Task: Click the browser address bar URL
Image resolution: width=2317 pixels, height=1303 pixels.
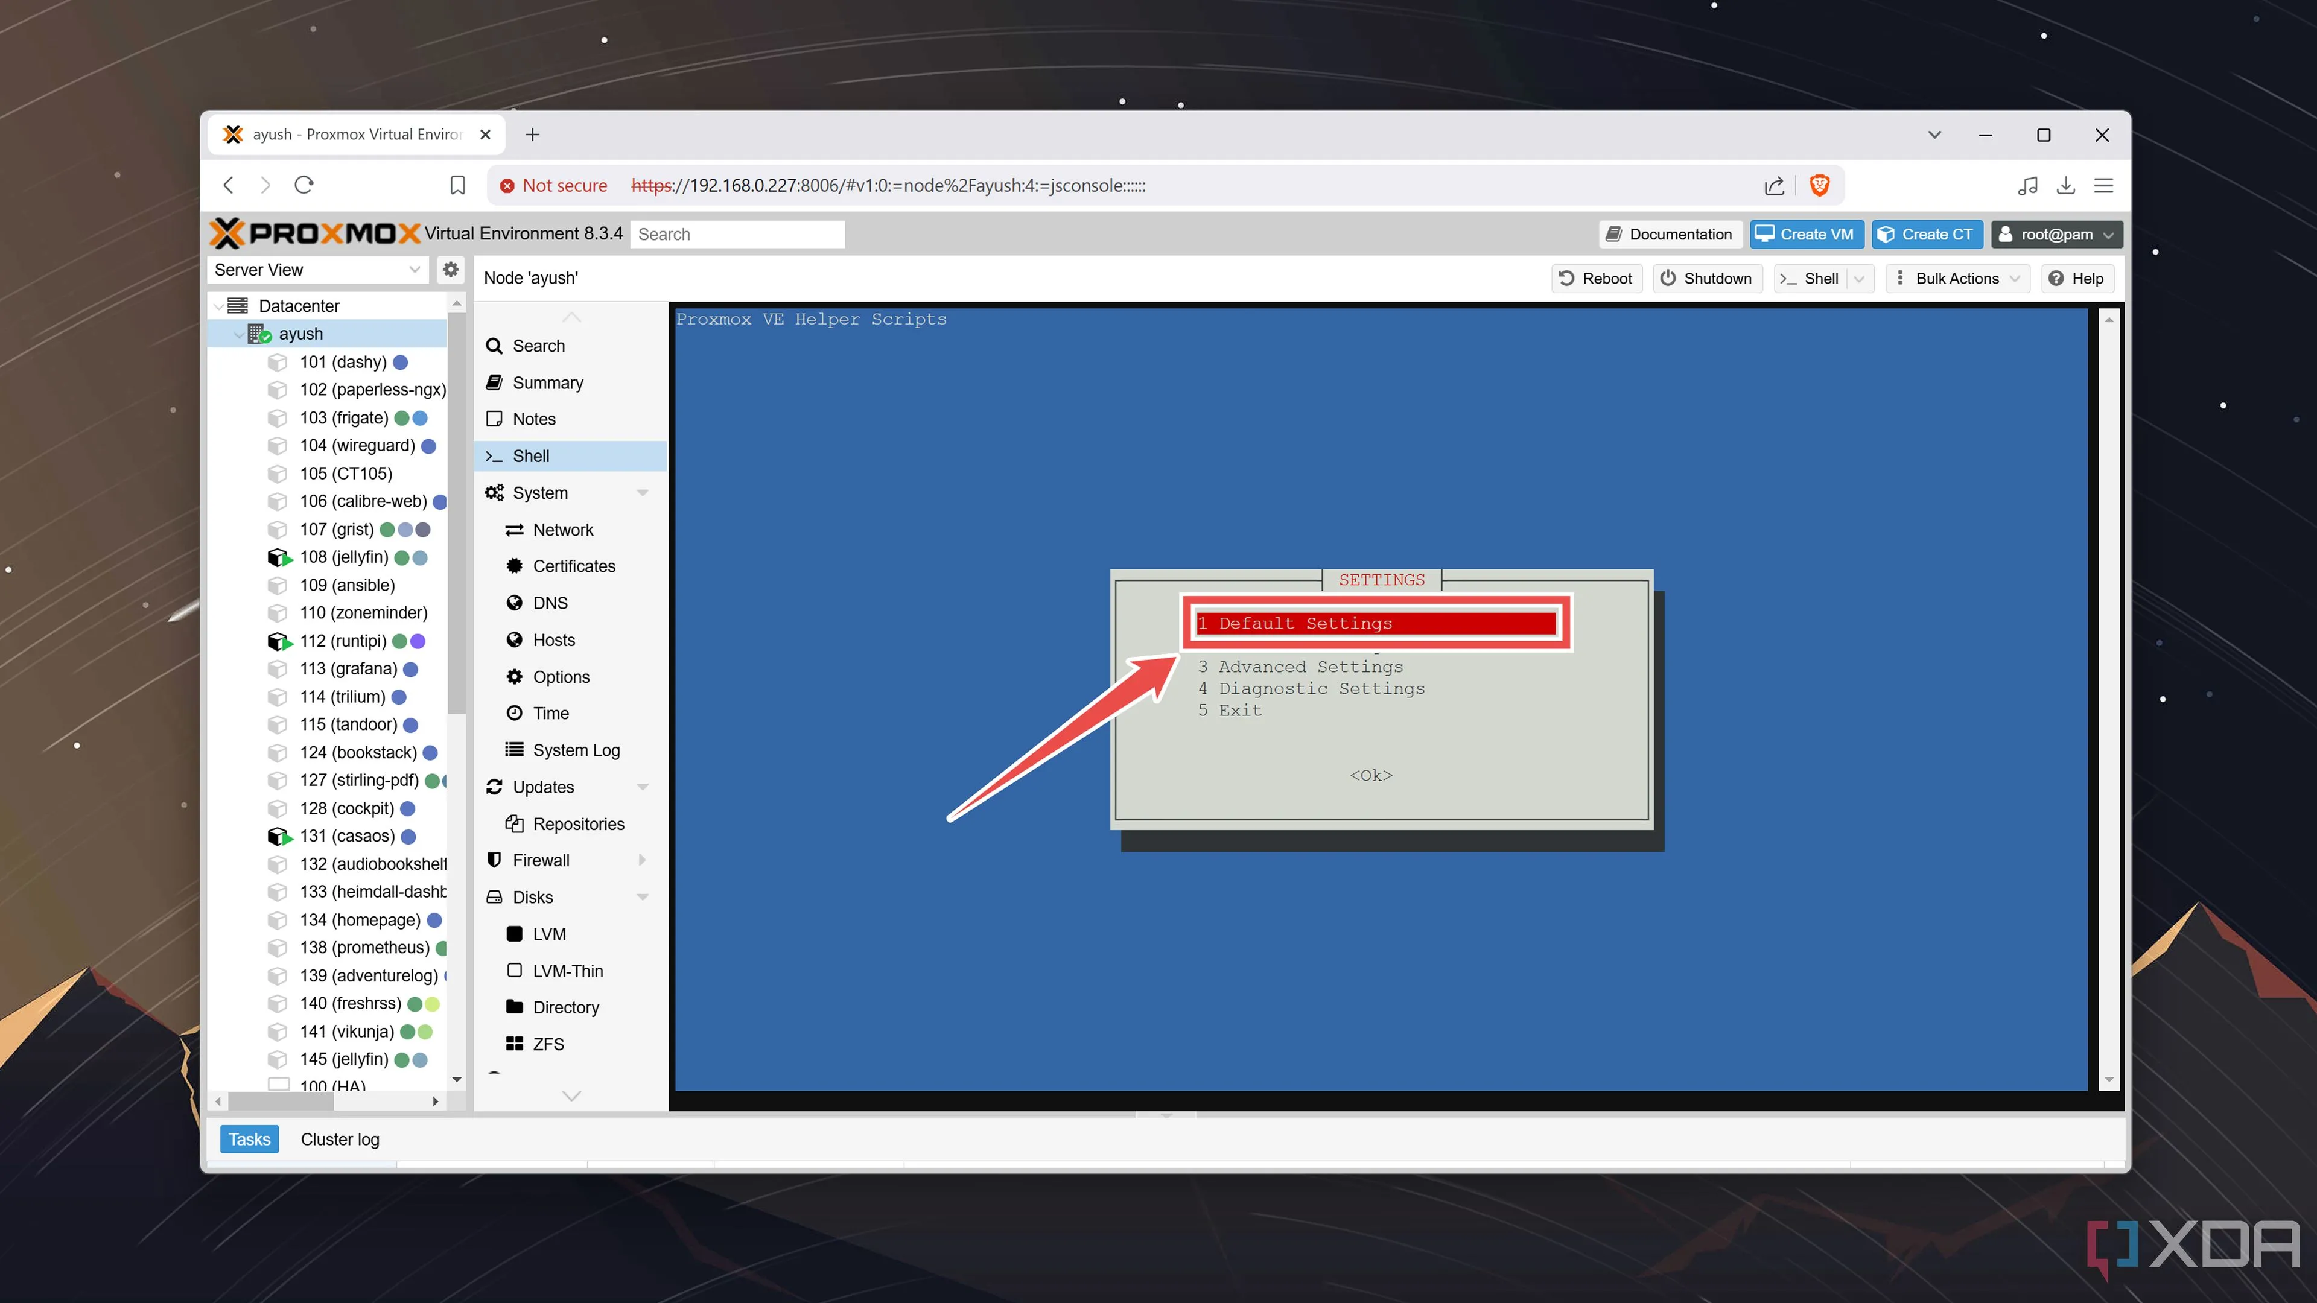Action: [889, 185]
